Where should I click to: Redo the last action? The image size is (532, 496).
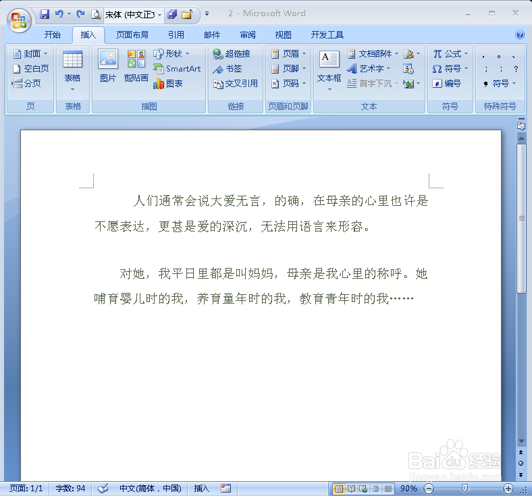(x=80, y=14)
